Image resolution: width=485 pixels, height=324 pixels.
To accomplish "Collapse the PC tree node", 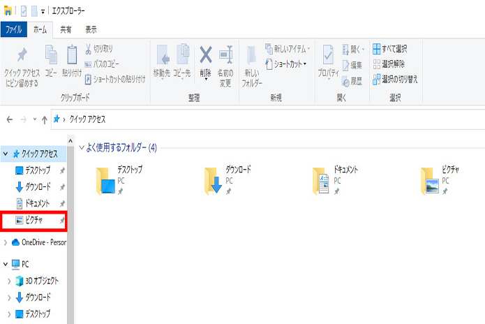I will [6, 265].
